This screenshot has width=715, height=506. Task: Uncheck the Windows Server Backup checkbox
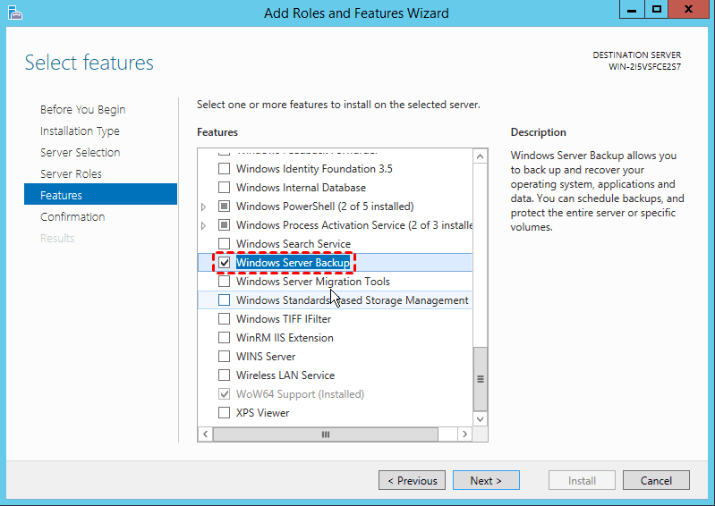coord(224,263)
